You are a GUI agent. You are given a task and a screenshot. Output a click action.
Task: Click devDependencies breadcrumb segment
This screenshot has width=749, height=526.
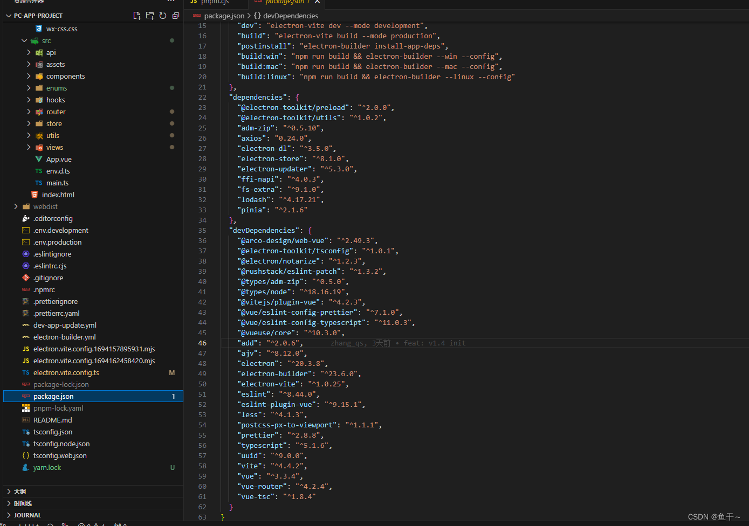(291, 16)
